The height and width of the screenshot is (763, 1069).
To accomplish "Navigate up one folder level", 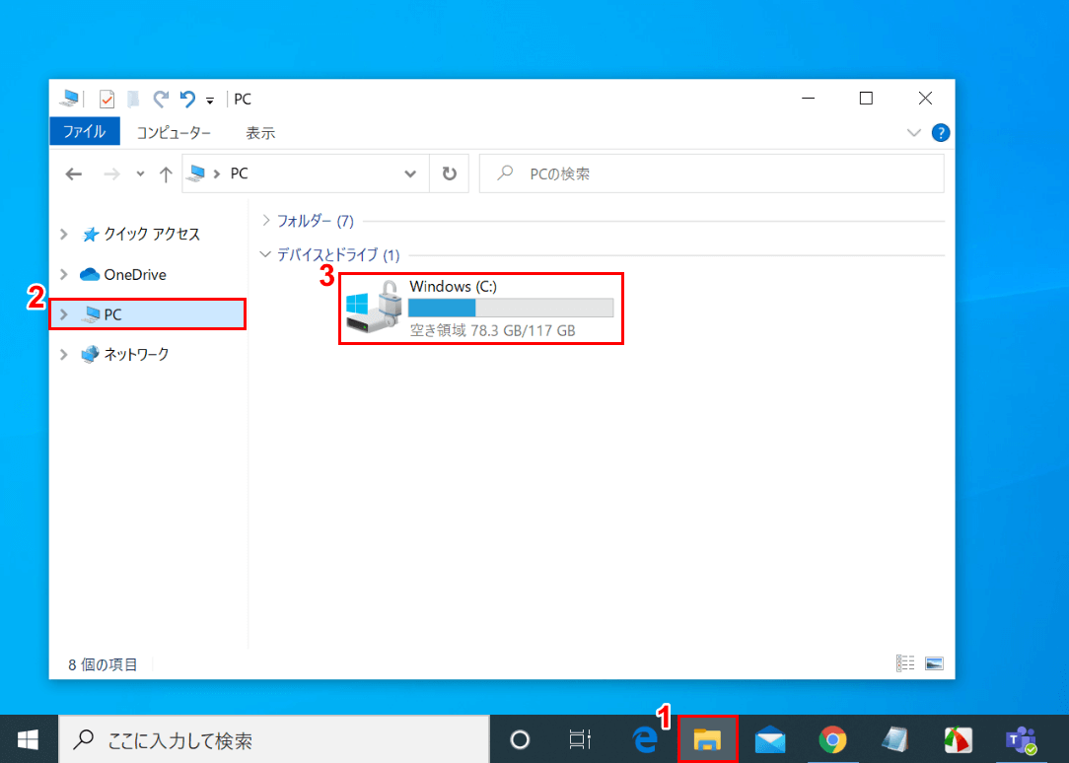I will tap(166, 173).
